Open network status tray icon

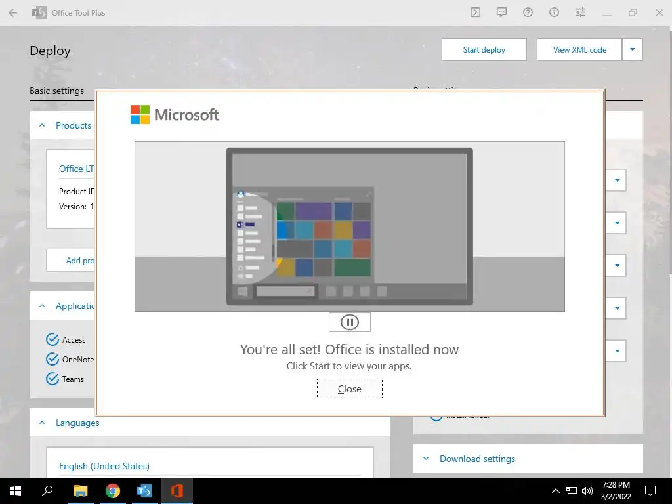coord(572,491)
